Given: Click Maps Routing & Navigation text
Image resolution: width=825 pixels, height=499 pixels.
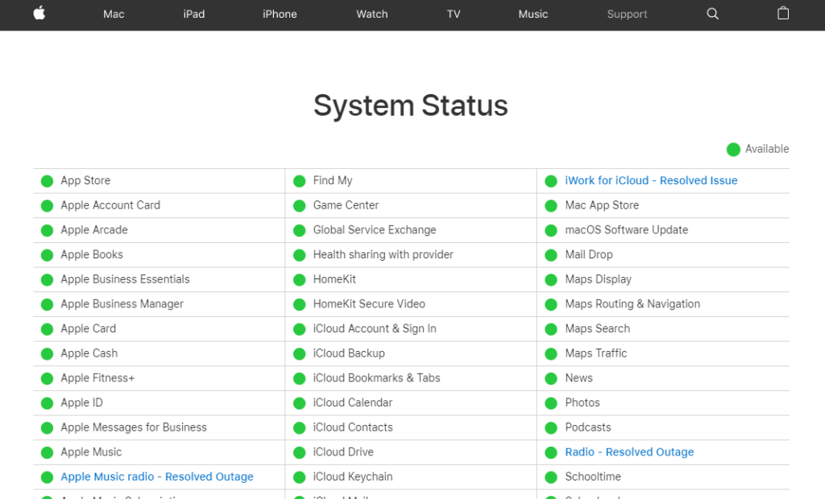Looking at the screenshot, I should pos(632,304).
